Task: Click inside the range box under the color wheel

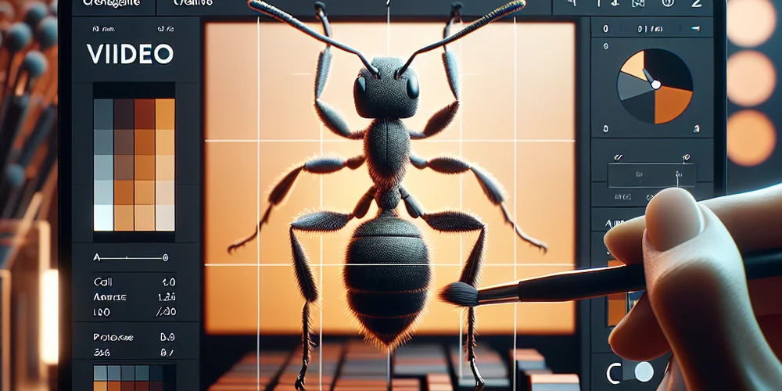Action: coord(651,175)
